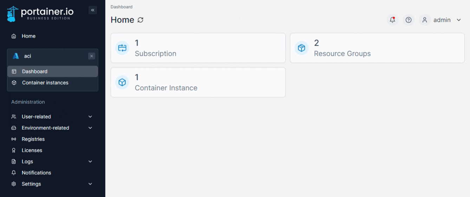The width and height of the screenshot is (470, 197).
Task: Go to Home in sidebar
Action: (28, 36)
